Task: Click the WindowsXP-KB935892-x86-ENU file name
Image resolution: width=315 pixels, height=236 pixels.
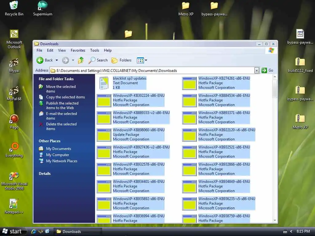Action: 139,199
